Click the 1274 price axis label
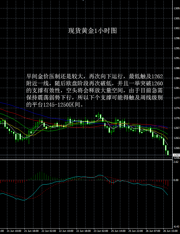Viewport: 180px width, 234px height. pyautogui.click(x=177, y=108)
